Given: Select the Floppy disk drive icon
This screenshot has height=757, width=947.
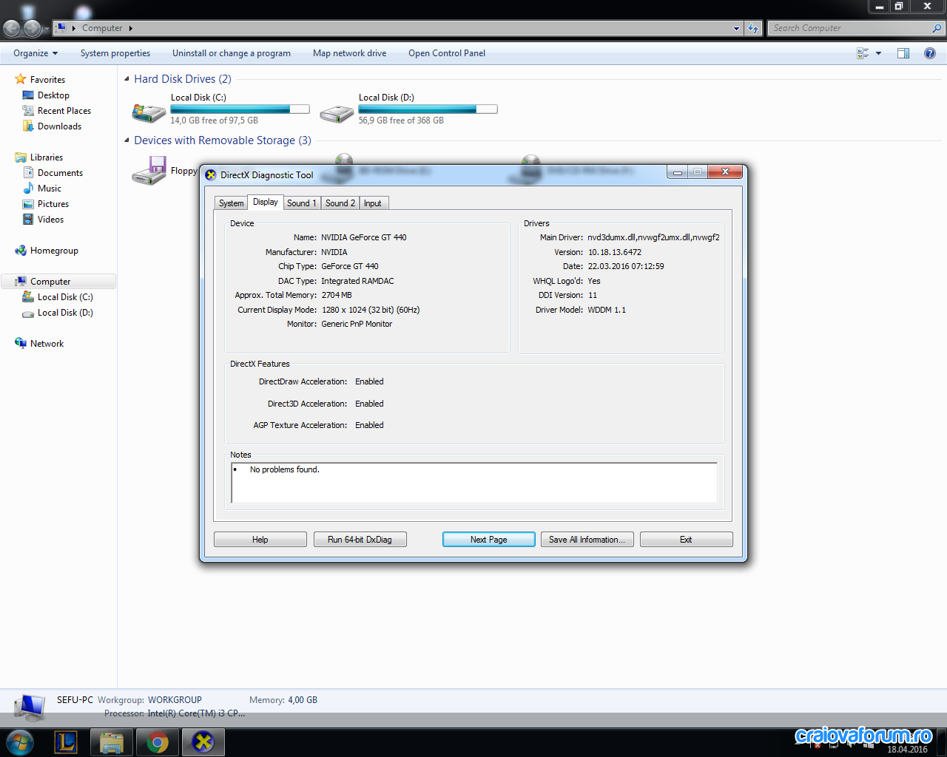Looking at the screenshot, I should [149, 172].
